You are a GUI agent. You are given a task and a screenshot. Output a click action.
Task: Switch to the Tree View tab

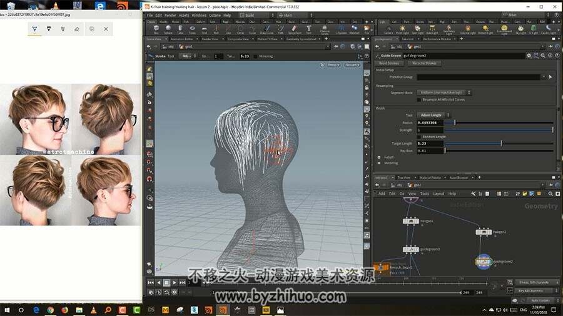tap(404, 177)
